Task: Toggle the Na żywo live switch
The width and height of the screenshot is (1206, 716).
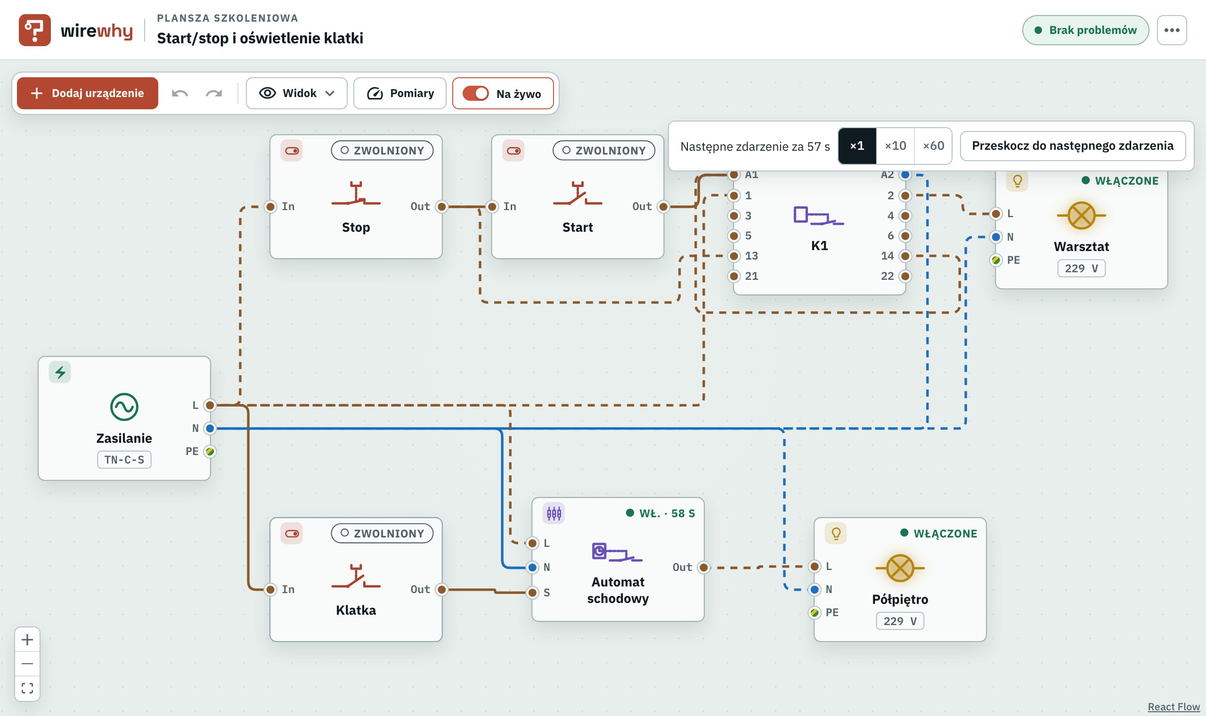Action: [476, 93]
